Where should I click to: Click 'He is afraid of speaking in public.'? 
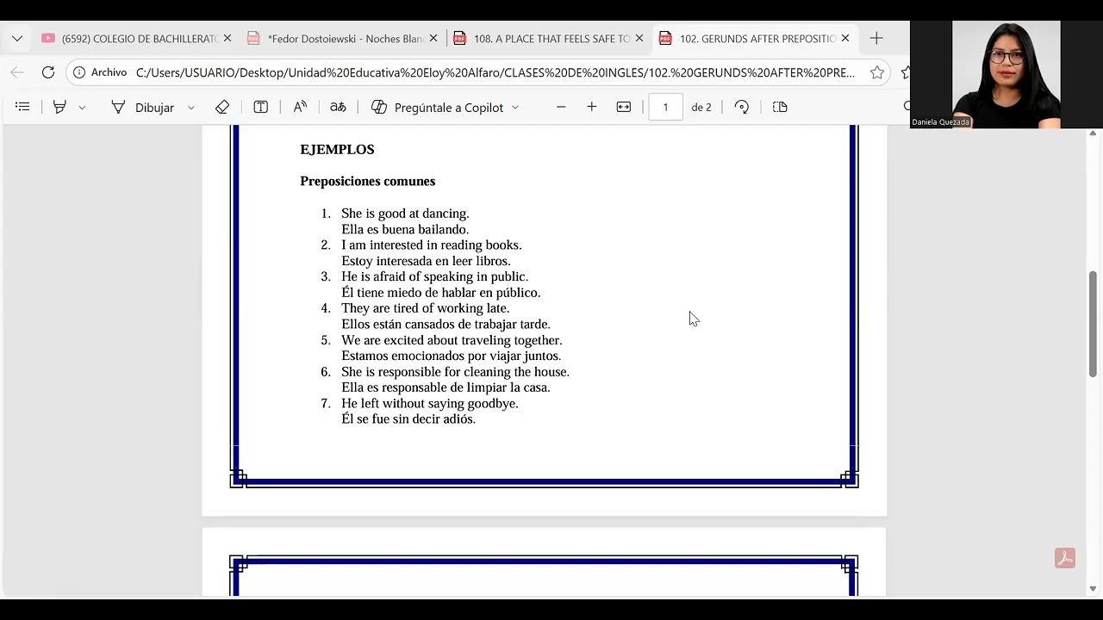[434, 276]
